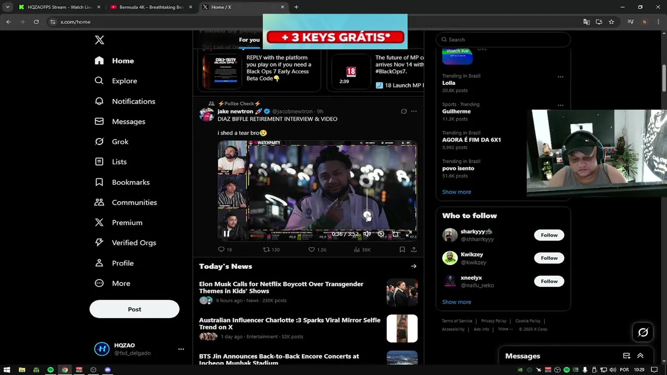Click the Bookmarks bookmark icon in sidebar
The width and height of the screenshot is (667, 375).
point(99,182)
